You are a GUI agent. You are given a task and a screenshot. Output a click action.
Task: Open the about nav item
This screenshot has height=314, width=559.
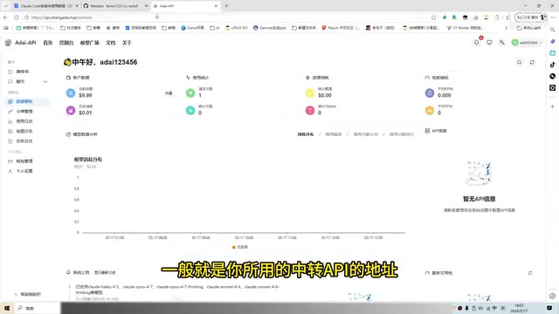click(x=127, y=43)
